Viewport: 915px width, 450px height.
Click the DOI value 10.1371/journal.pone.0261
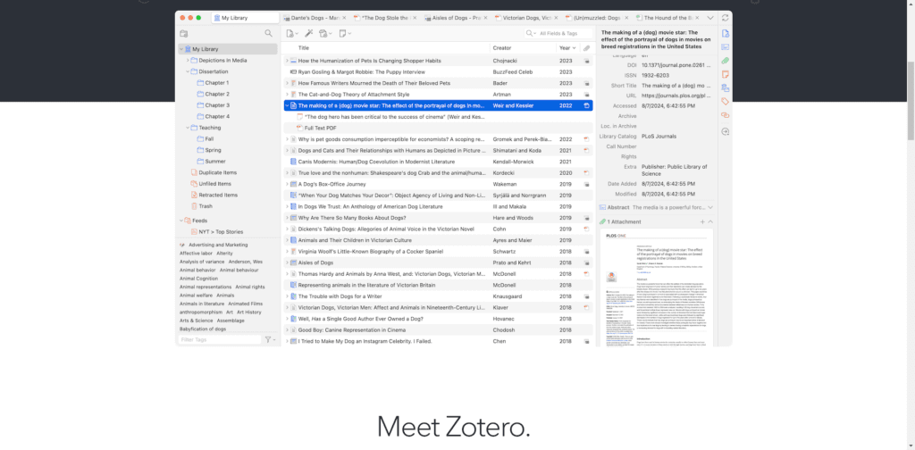point(676,65)
